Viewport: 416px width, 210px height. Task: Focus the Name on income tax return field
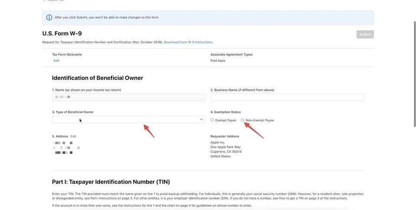click(129, 97)
